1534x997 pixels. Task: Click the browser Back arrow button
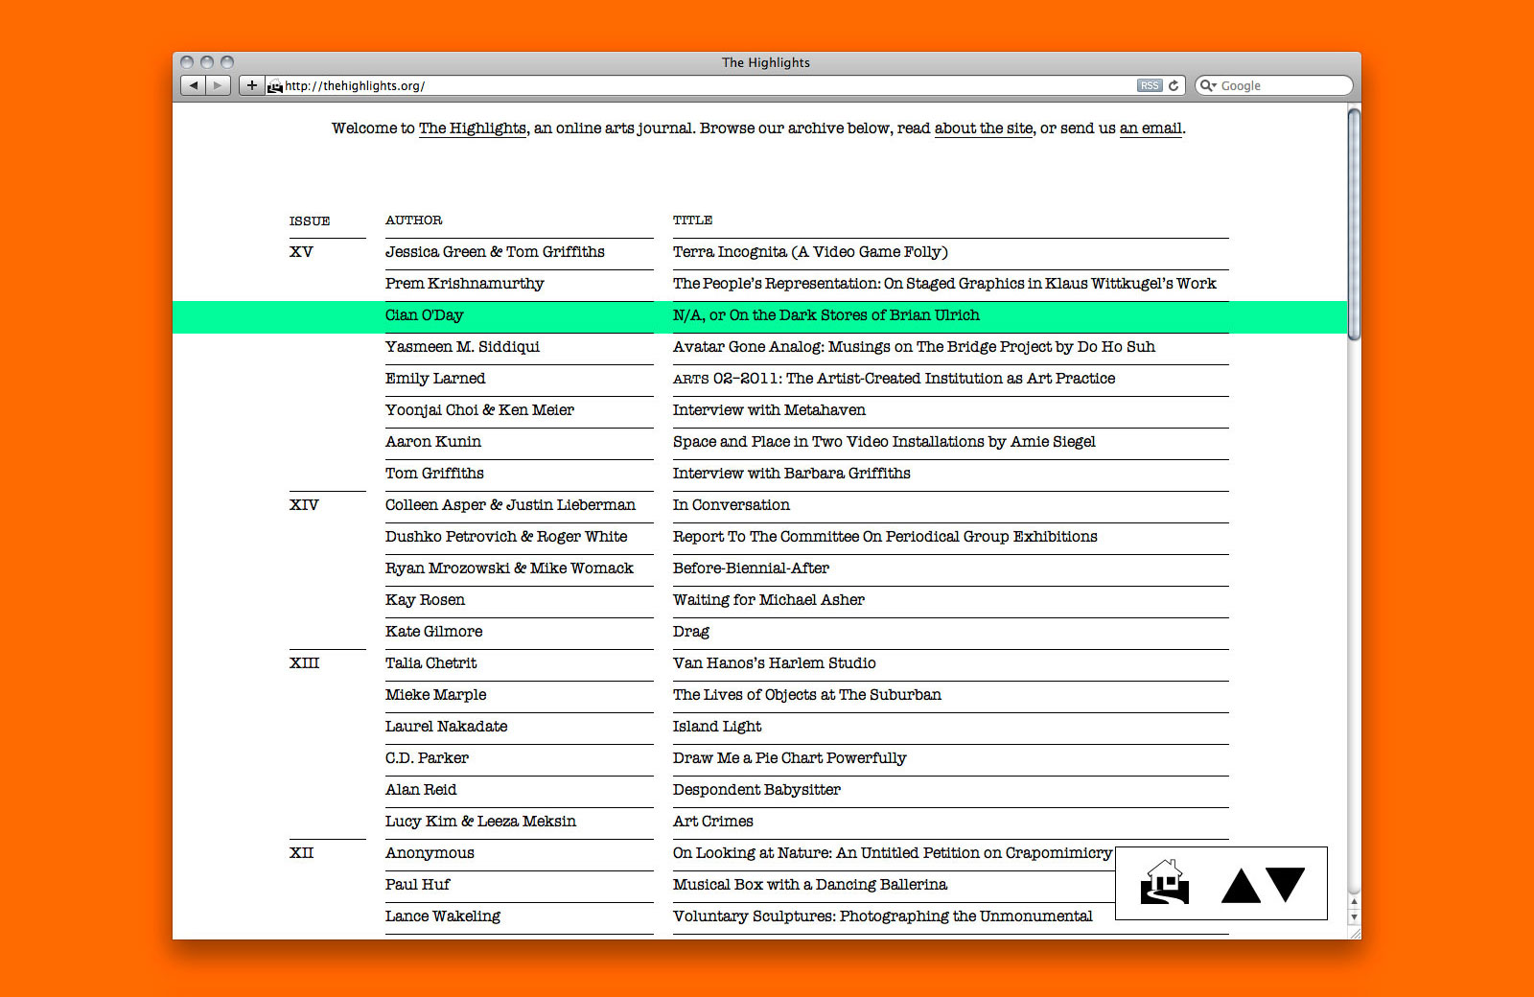pos(194,85)
